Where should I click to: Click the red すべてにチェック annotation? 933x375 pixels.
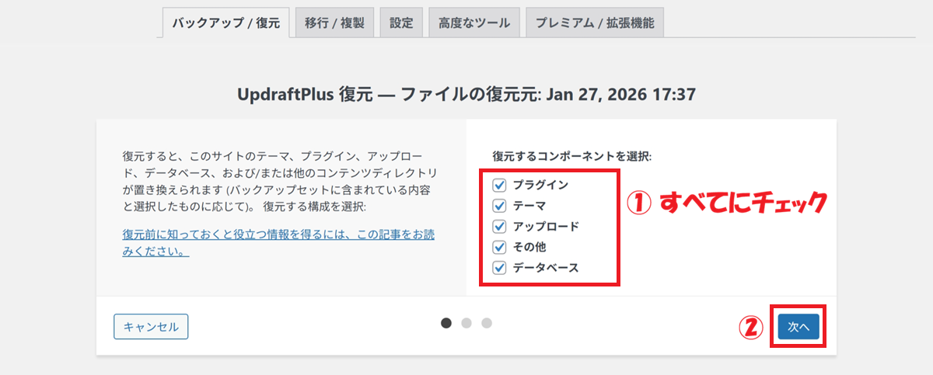(x=726, y=203)
